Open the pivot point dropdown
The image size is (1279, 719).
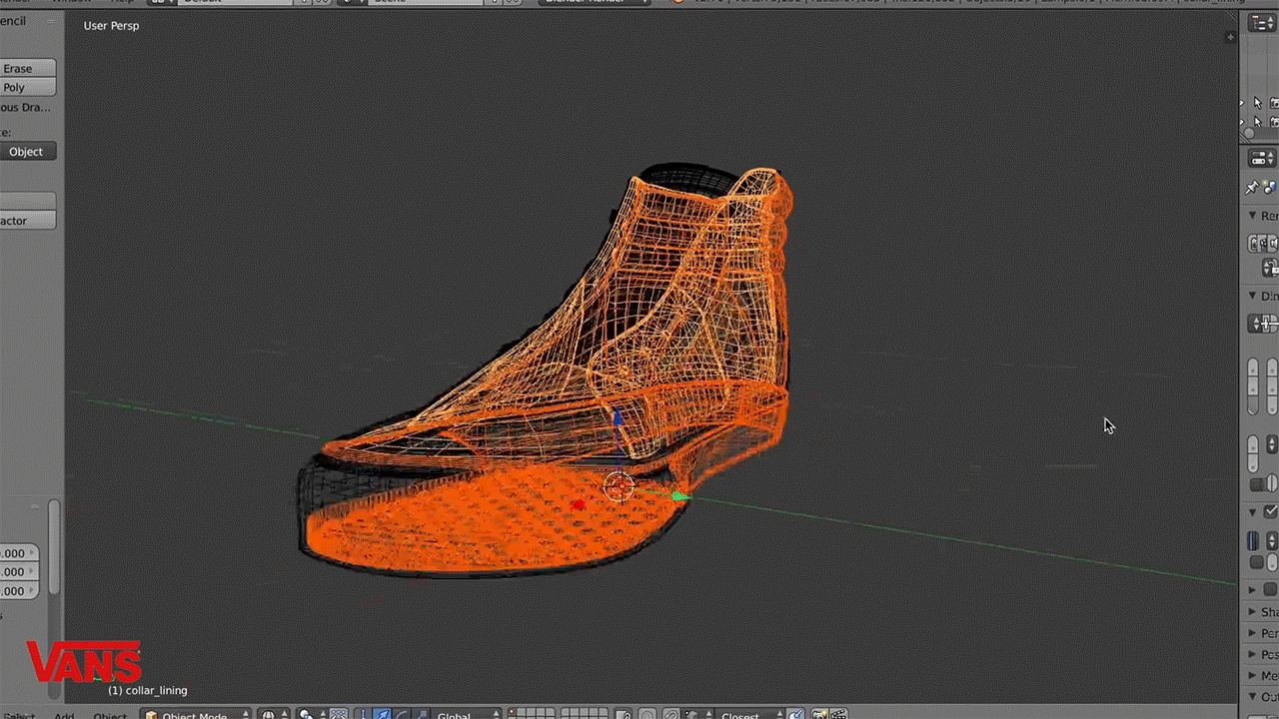click(x=311, y=715)
